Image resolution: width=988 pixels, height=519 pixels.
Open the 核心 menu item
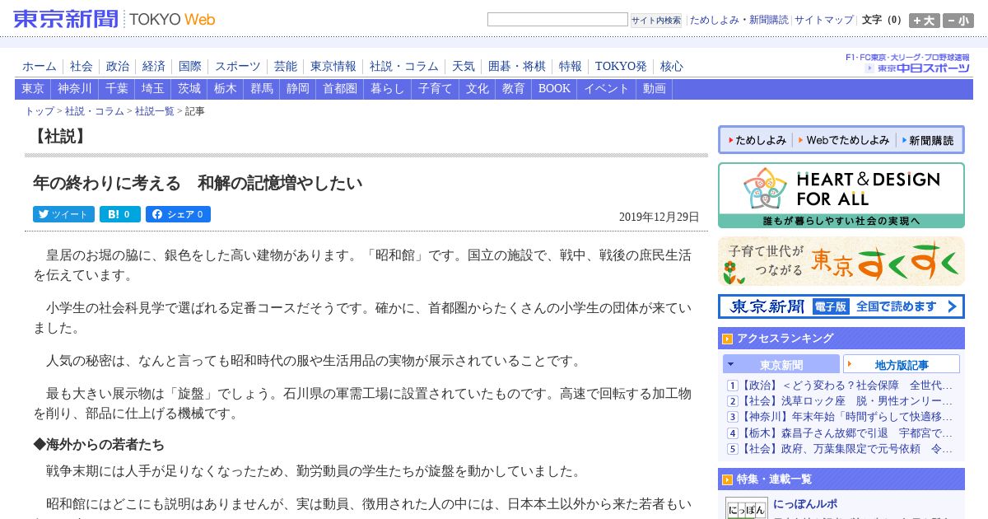point(672,67)
